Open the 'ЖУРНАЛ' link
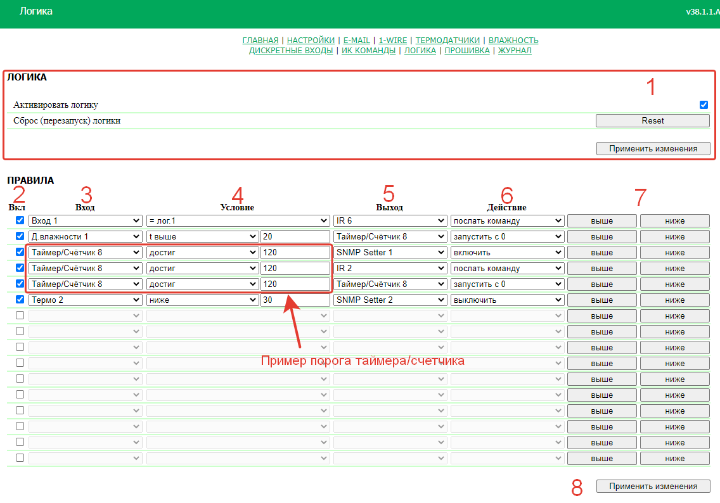 pos(515,51)
